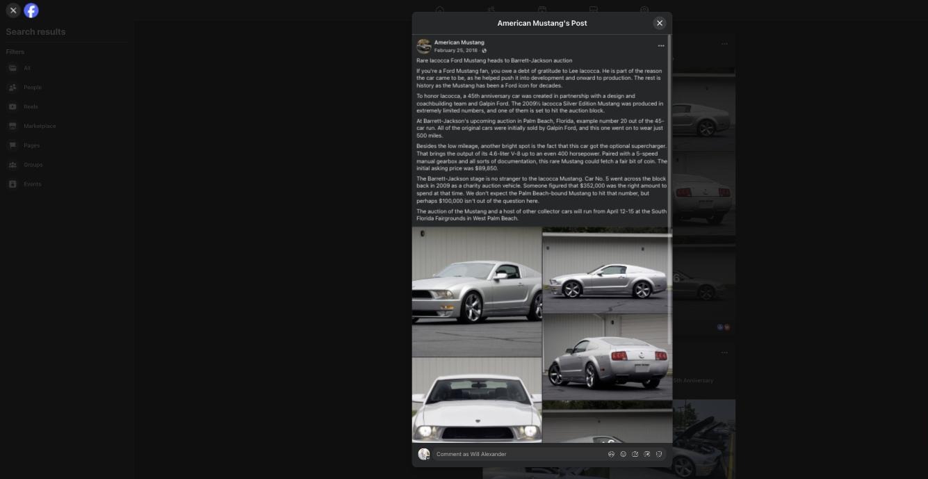
Task: Open the emoji picker in comment bar
Action: [x=623, y=454]
